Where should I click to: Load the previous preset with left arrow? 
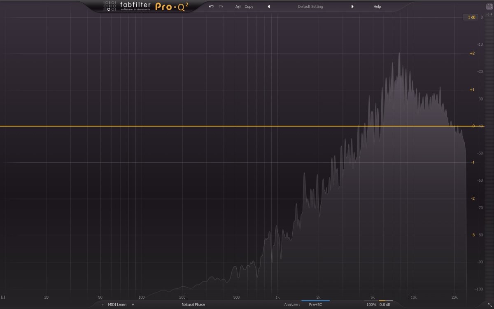(x=269, y=7)
